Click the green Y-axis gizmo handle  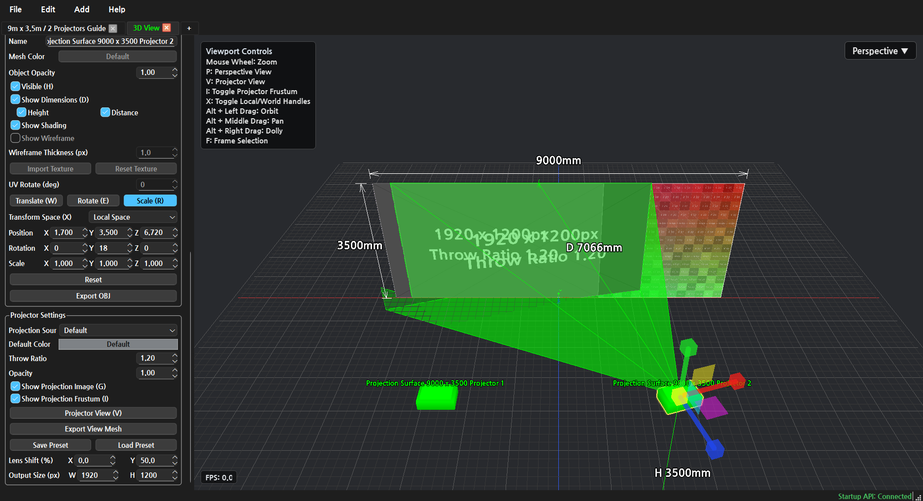[688, 347]
